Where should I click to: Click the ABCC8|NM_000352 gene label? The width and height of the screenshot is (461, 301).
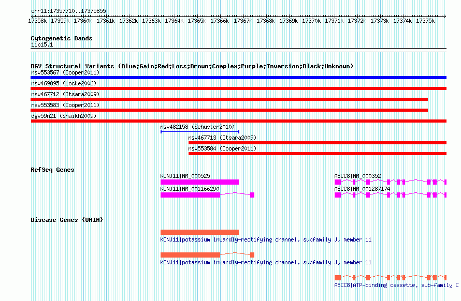click(357, 176)
